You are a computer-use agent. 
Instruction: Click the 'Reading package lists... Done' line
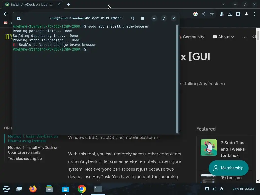42,31
